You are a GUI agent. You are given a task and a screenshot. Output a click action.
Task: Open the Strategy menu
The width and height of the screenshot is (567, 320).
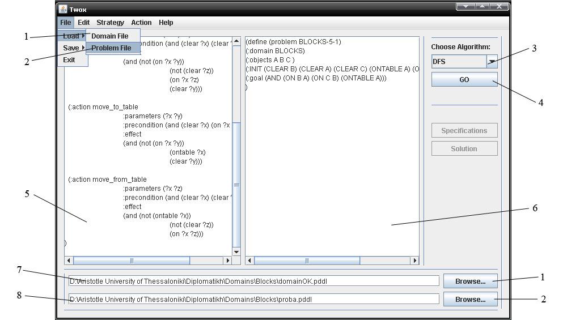click(111, 23)
